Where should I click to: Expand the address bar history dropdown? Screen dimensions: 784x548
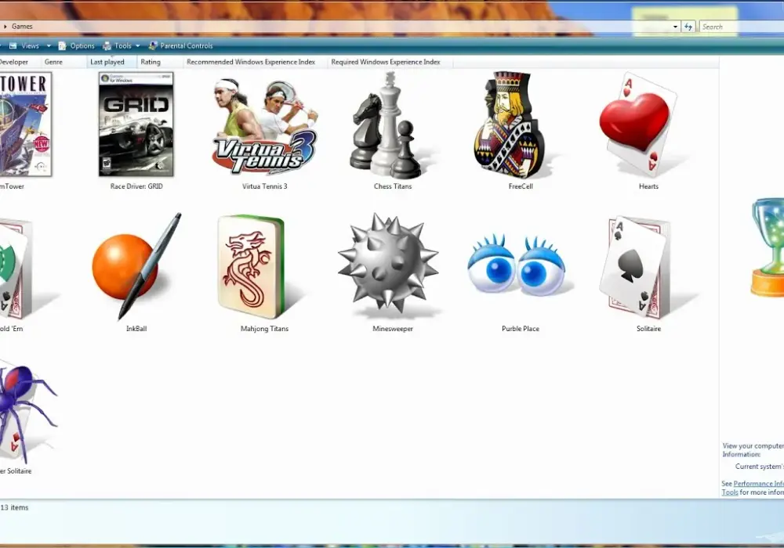[675, 27]
